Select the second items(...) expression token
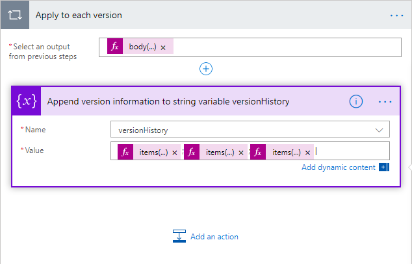412x264 pixels. 220,152
